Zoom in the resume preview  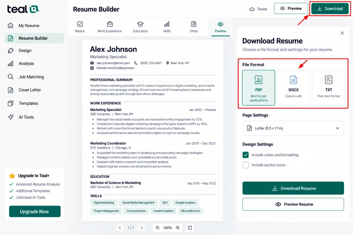tap(178, 227)
